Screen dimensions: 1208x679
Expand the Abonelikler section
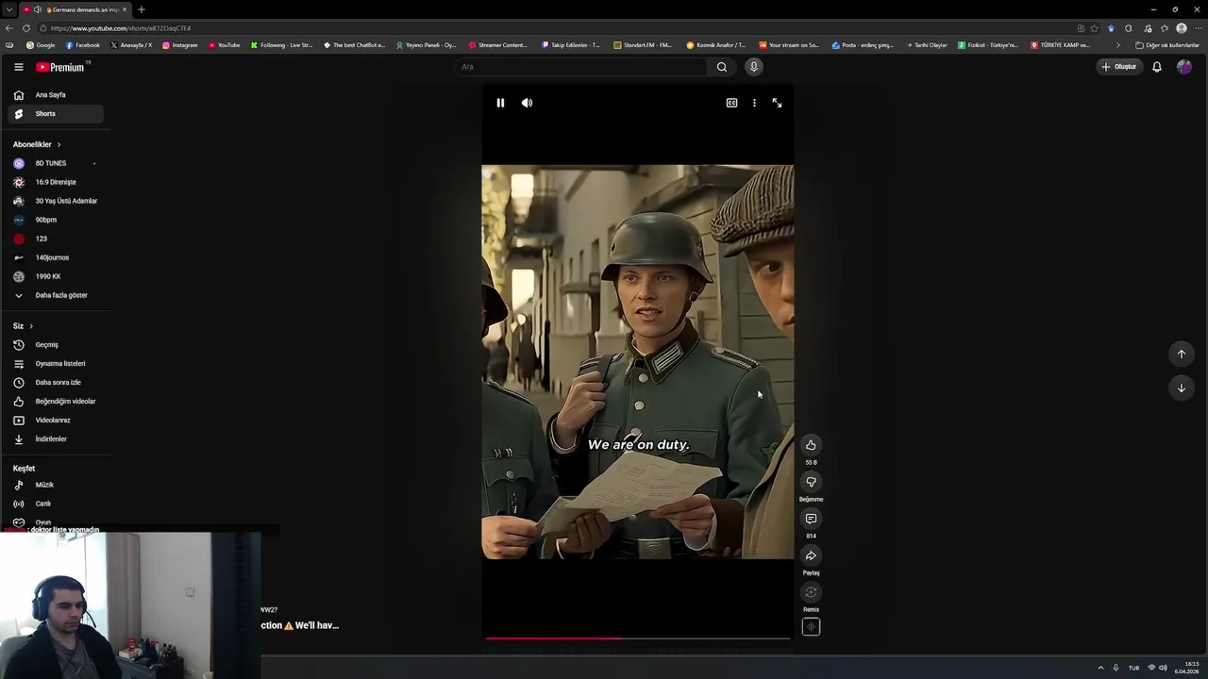[37, 144]
